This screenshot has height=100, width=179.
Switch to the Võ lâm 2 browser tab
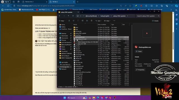[x=62, y=2]
